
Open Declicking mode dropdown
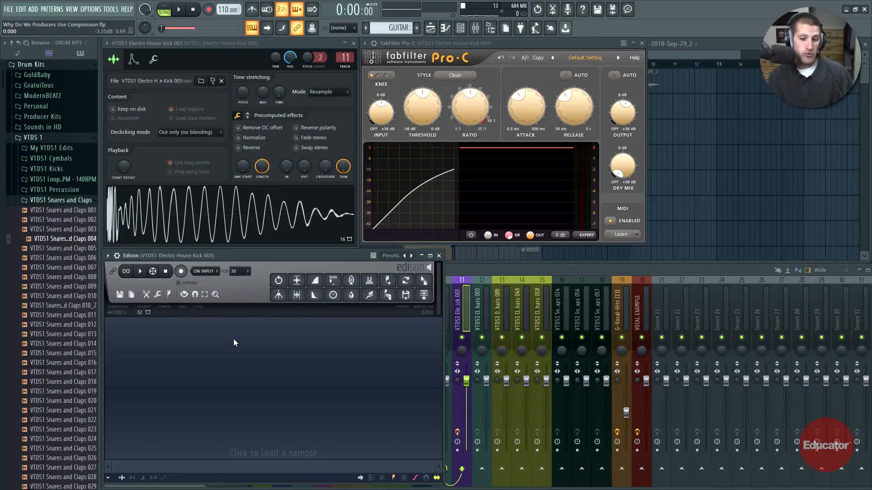pos(190,132)
